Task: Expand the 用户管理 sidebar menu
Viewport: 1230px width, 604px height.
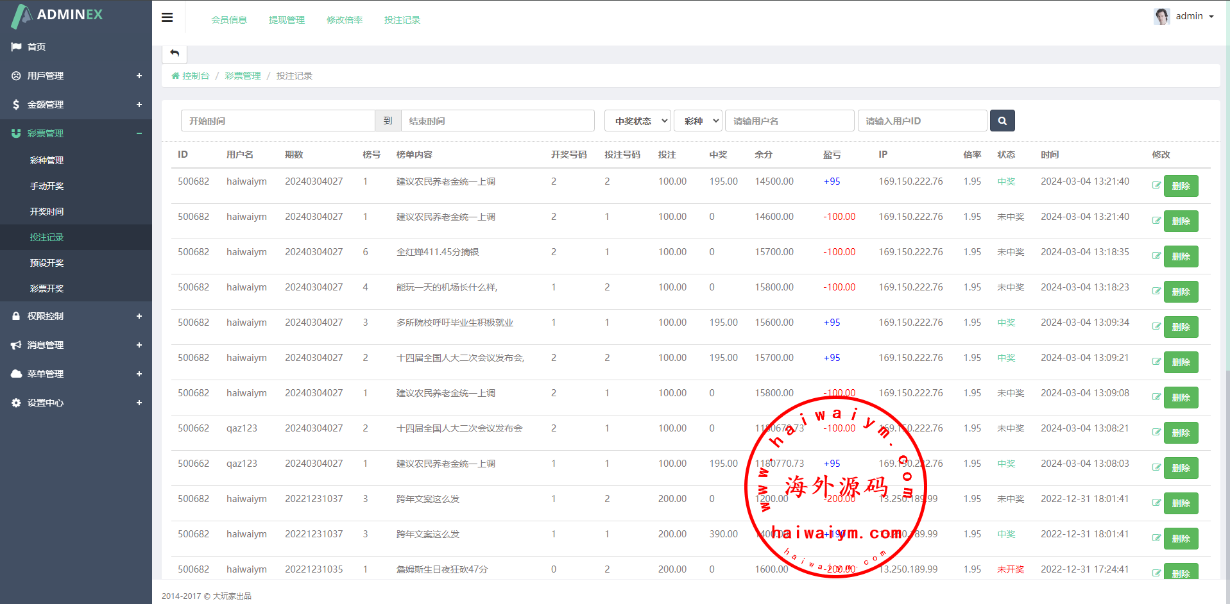Action: coord(76,76)
